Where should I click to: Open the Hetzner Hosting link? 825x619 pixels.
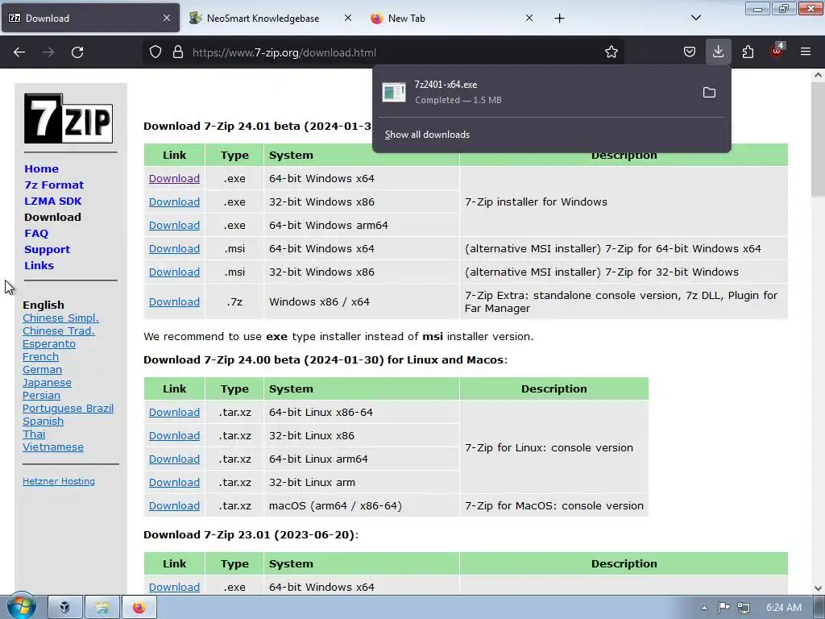coord(59,481)
